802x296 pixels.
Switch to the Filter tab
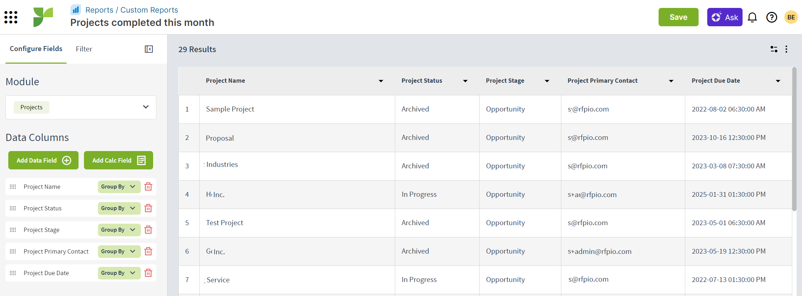[84, 49]
